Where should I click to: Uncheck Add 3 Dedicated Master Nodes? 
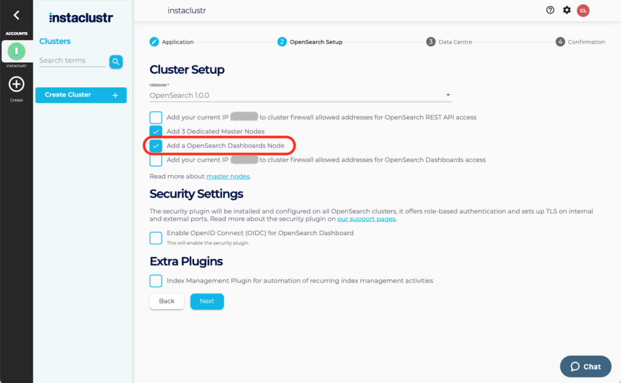click(x=156, y=132)
